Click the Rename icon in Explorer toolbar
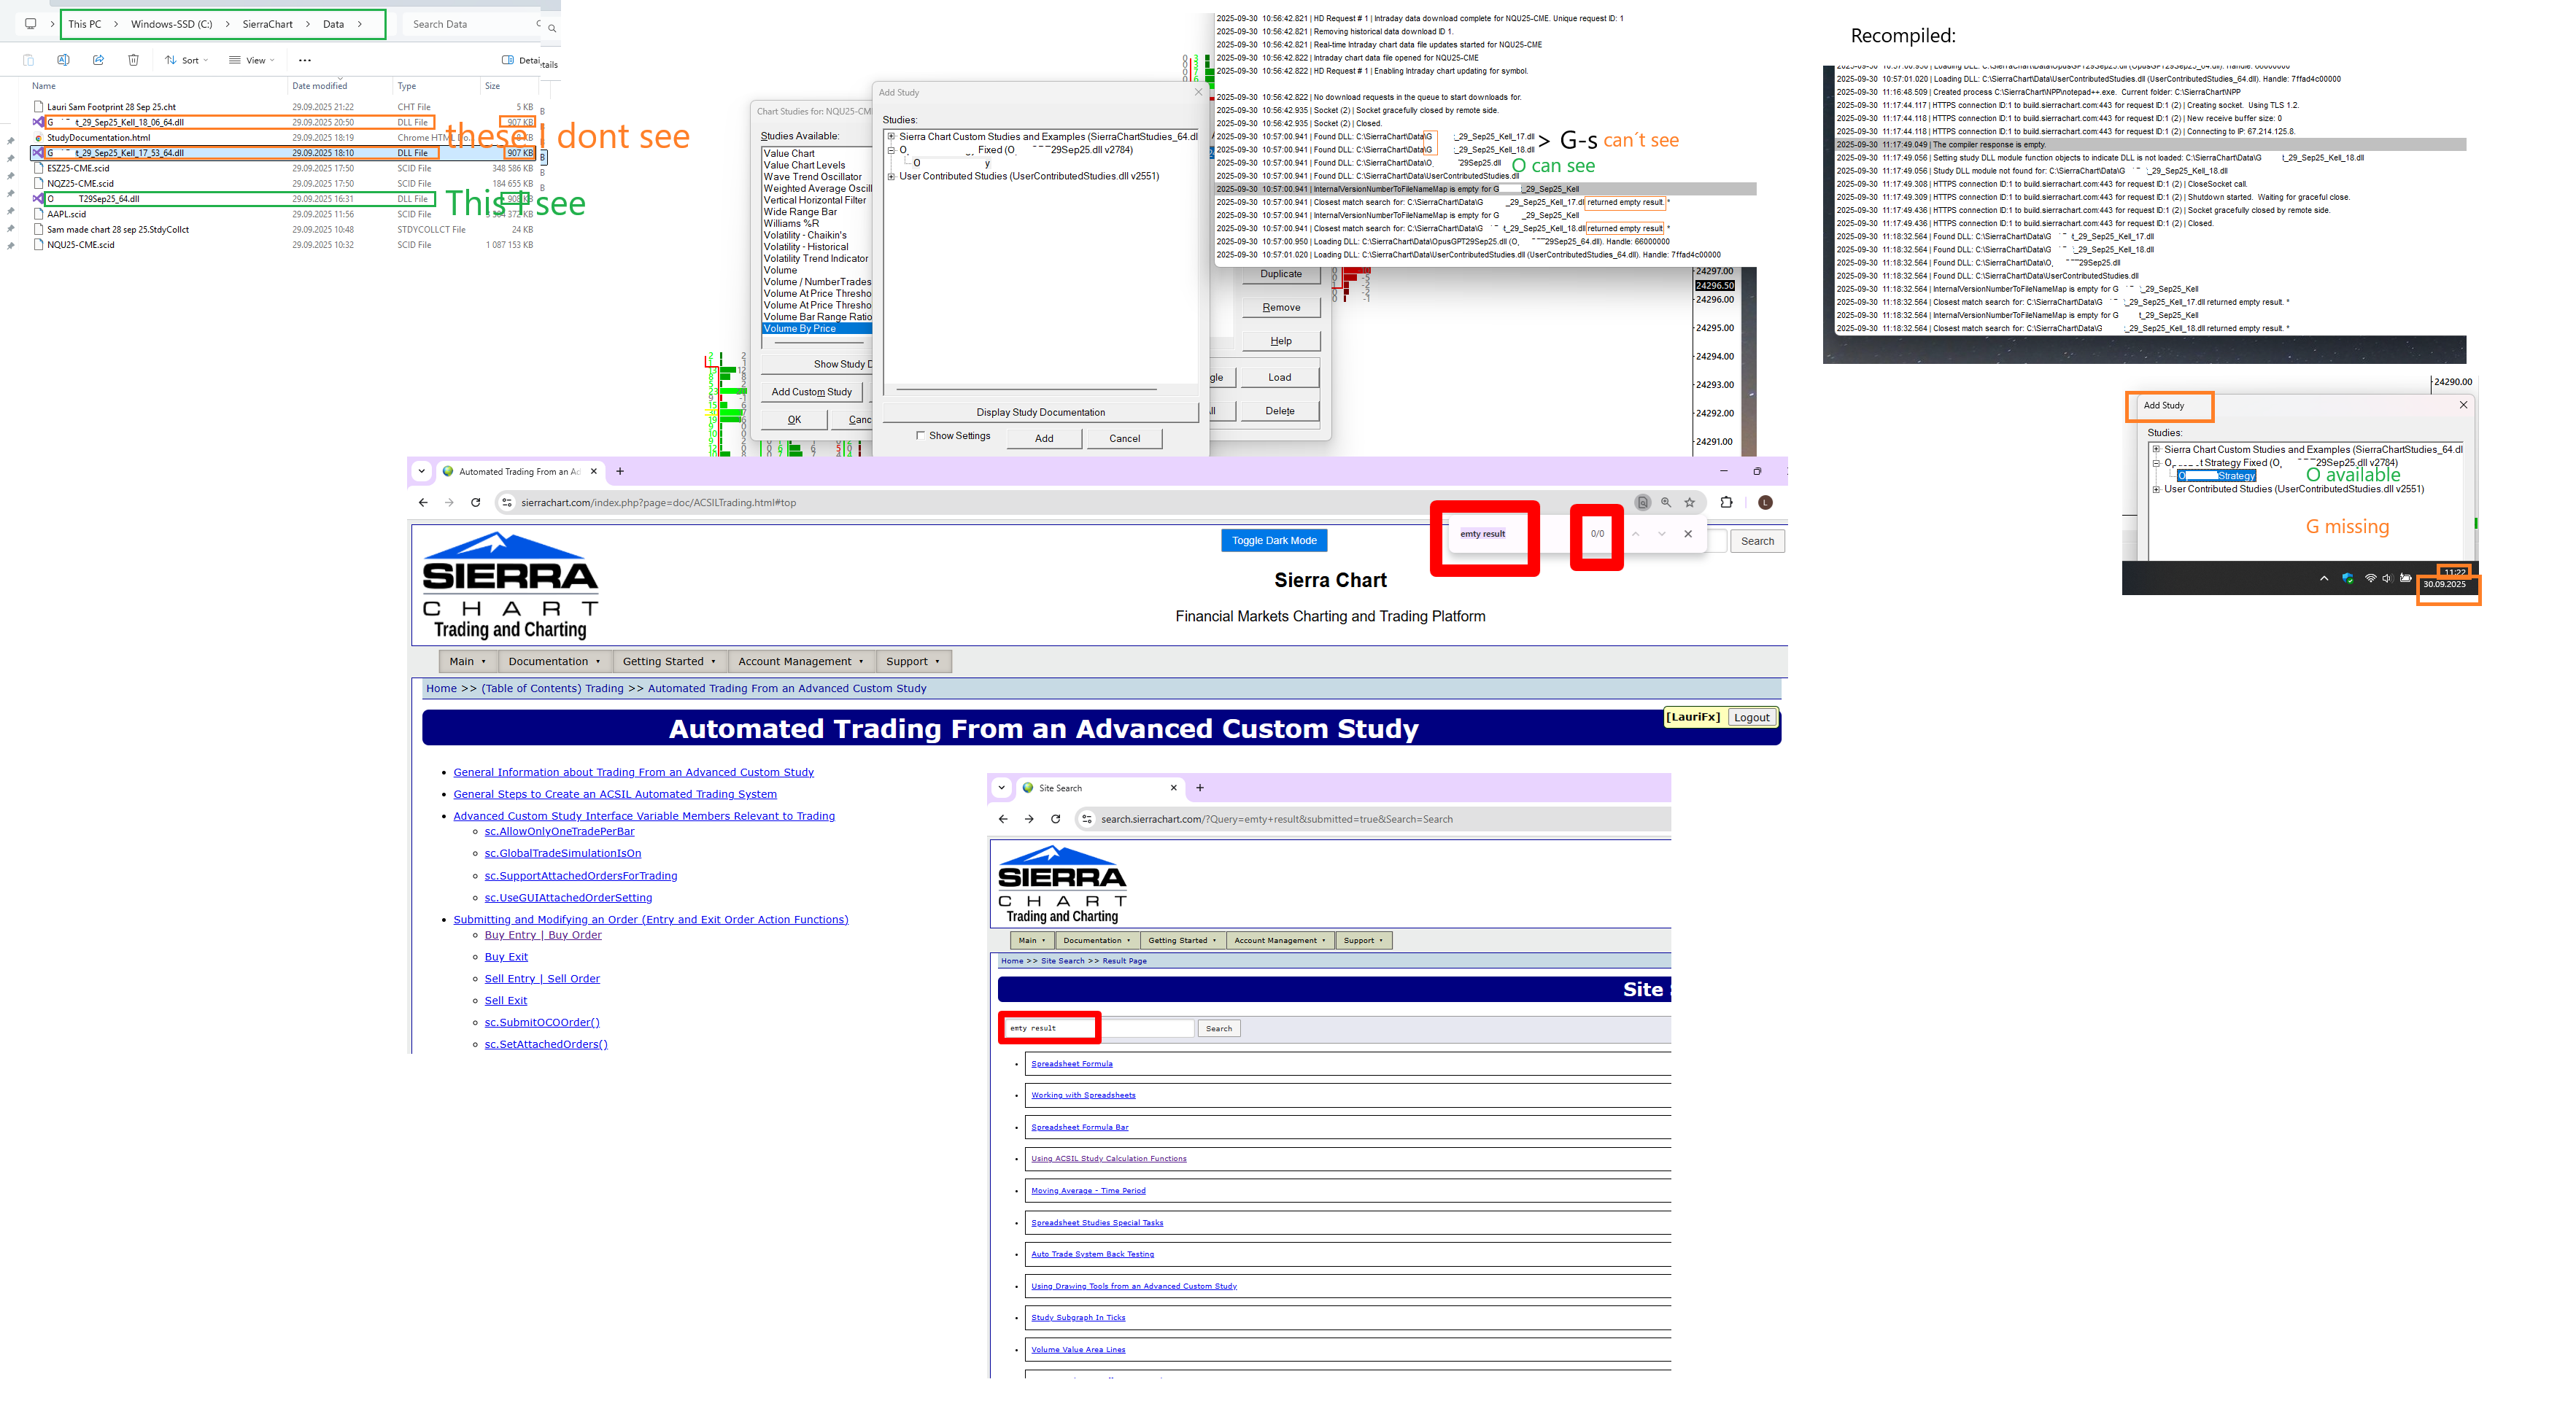 [x=63, y=60]
